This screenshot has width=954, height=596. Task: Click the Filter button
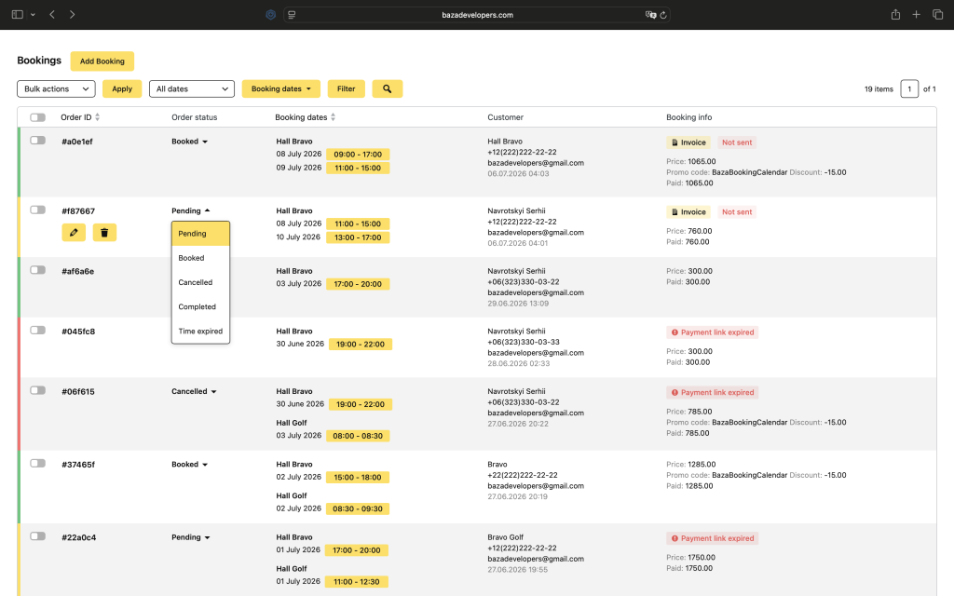pos(347,88)
